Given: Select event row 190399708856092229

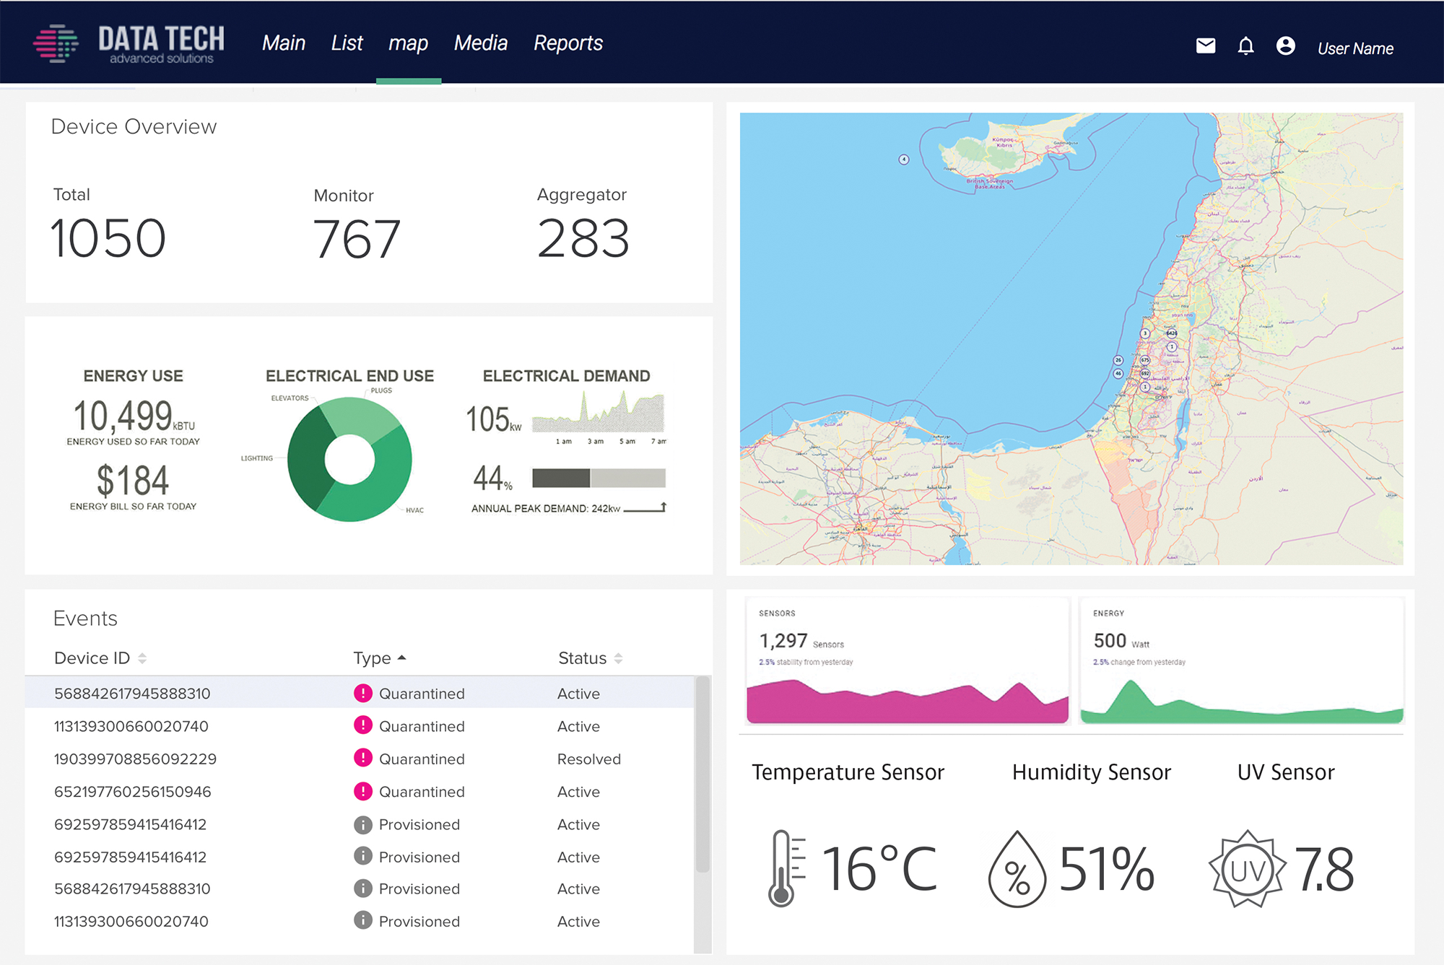Looking at the screenshot, I should point(135,759).
